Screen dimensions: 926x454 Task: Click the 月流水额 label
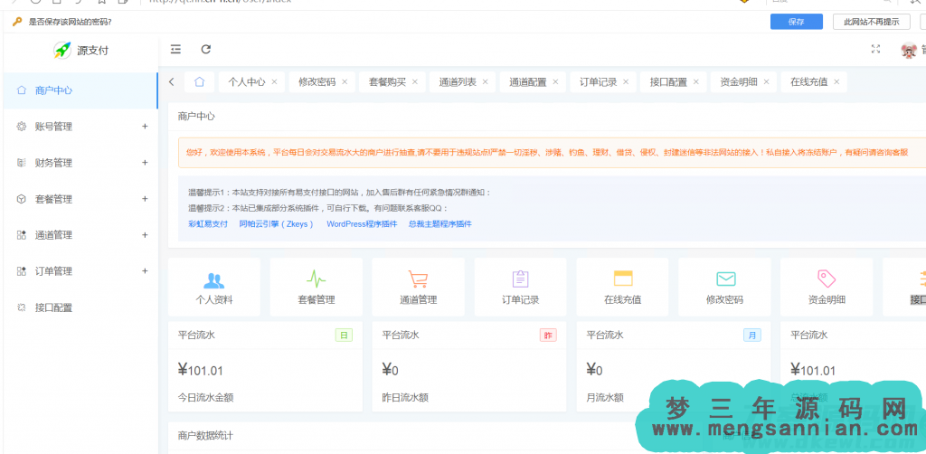(x=605, y=397)
